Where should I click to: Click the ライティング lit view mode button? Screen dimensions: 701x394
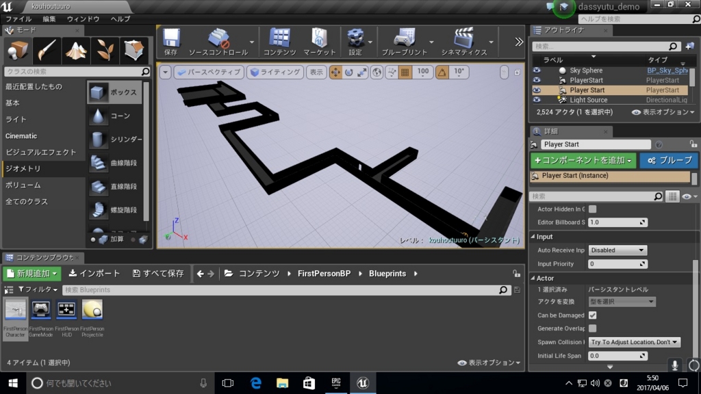click(x=275, y=73)
